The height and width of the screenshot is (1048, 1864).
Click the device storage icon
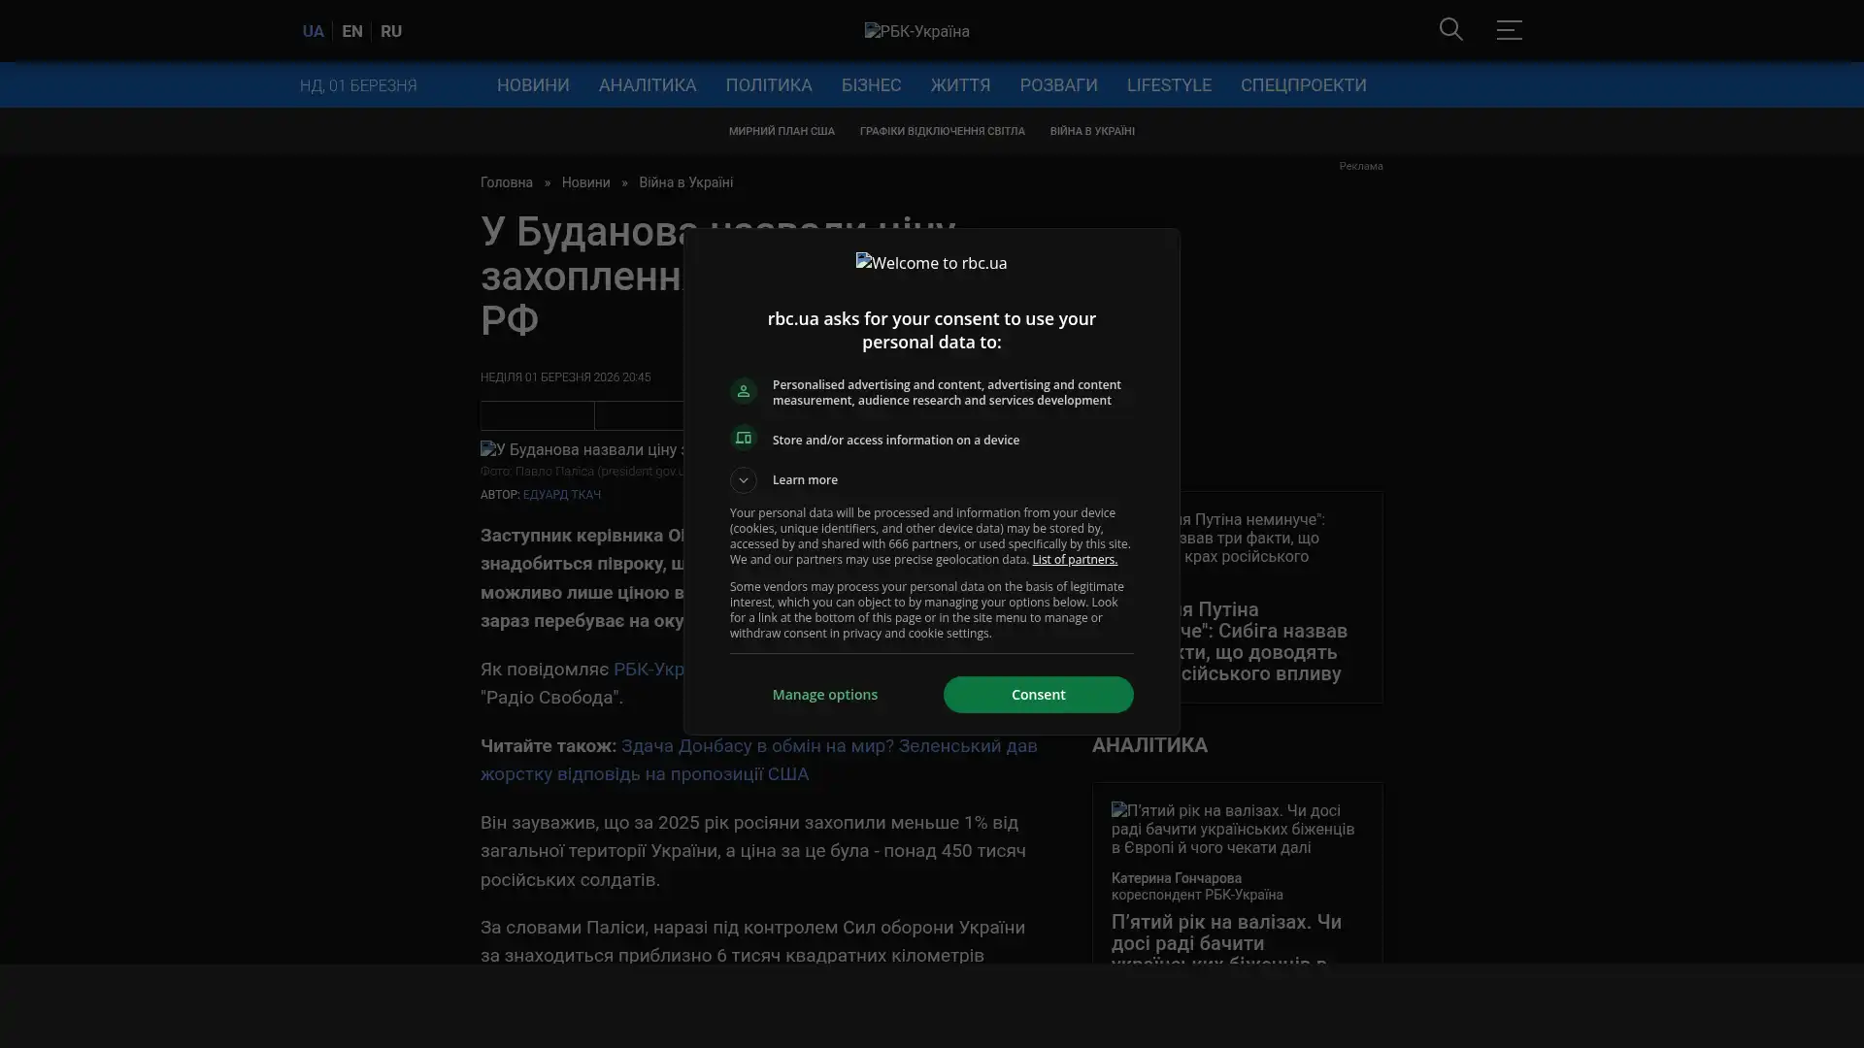(744, 439)
